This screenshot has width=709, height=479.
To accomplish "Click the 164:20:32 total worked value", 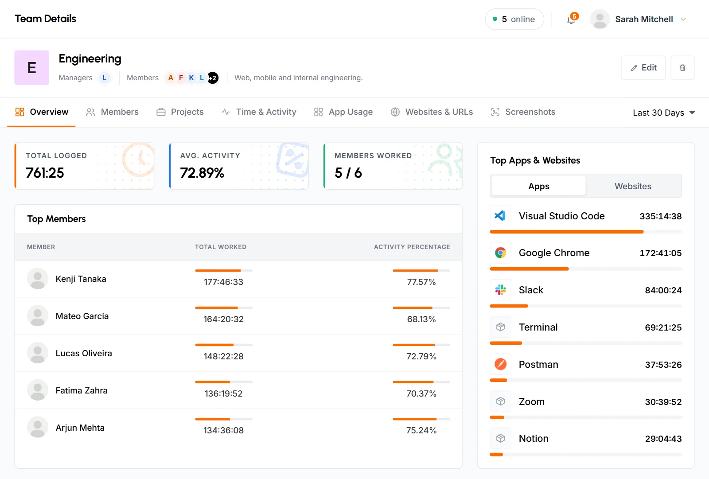I will pos(223,319).
